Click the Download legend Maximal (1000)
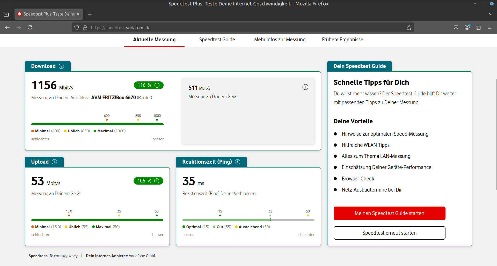Screen dimensions: 497x266 pyautogui.click(x=110, y=131)
